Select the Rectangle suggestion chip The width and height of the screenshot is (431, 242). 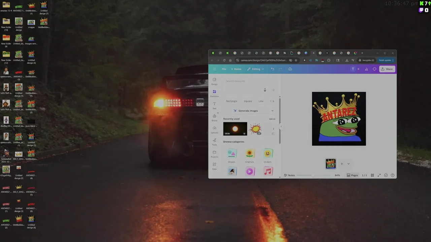coord(231,101)
